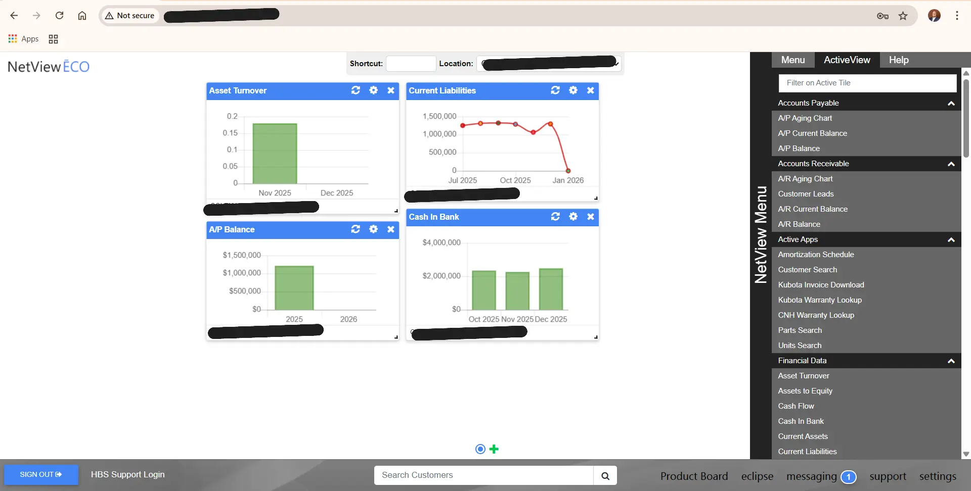Collapse the Financial Data section

[951, 361]
